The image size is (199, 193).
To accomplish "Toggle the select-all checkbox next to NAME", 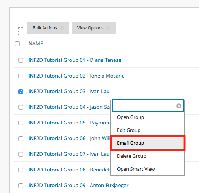I will click(17, 44).
